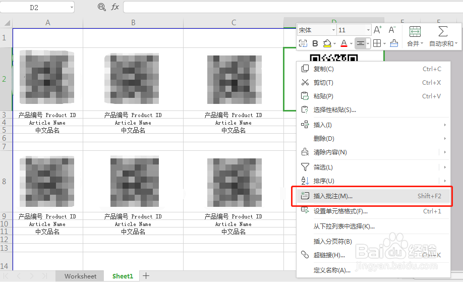The height and width of the screenshot is (282, 463).
Task: Expand the 自动求和 options arrow
Action: pos(456,44)
